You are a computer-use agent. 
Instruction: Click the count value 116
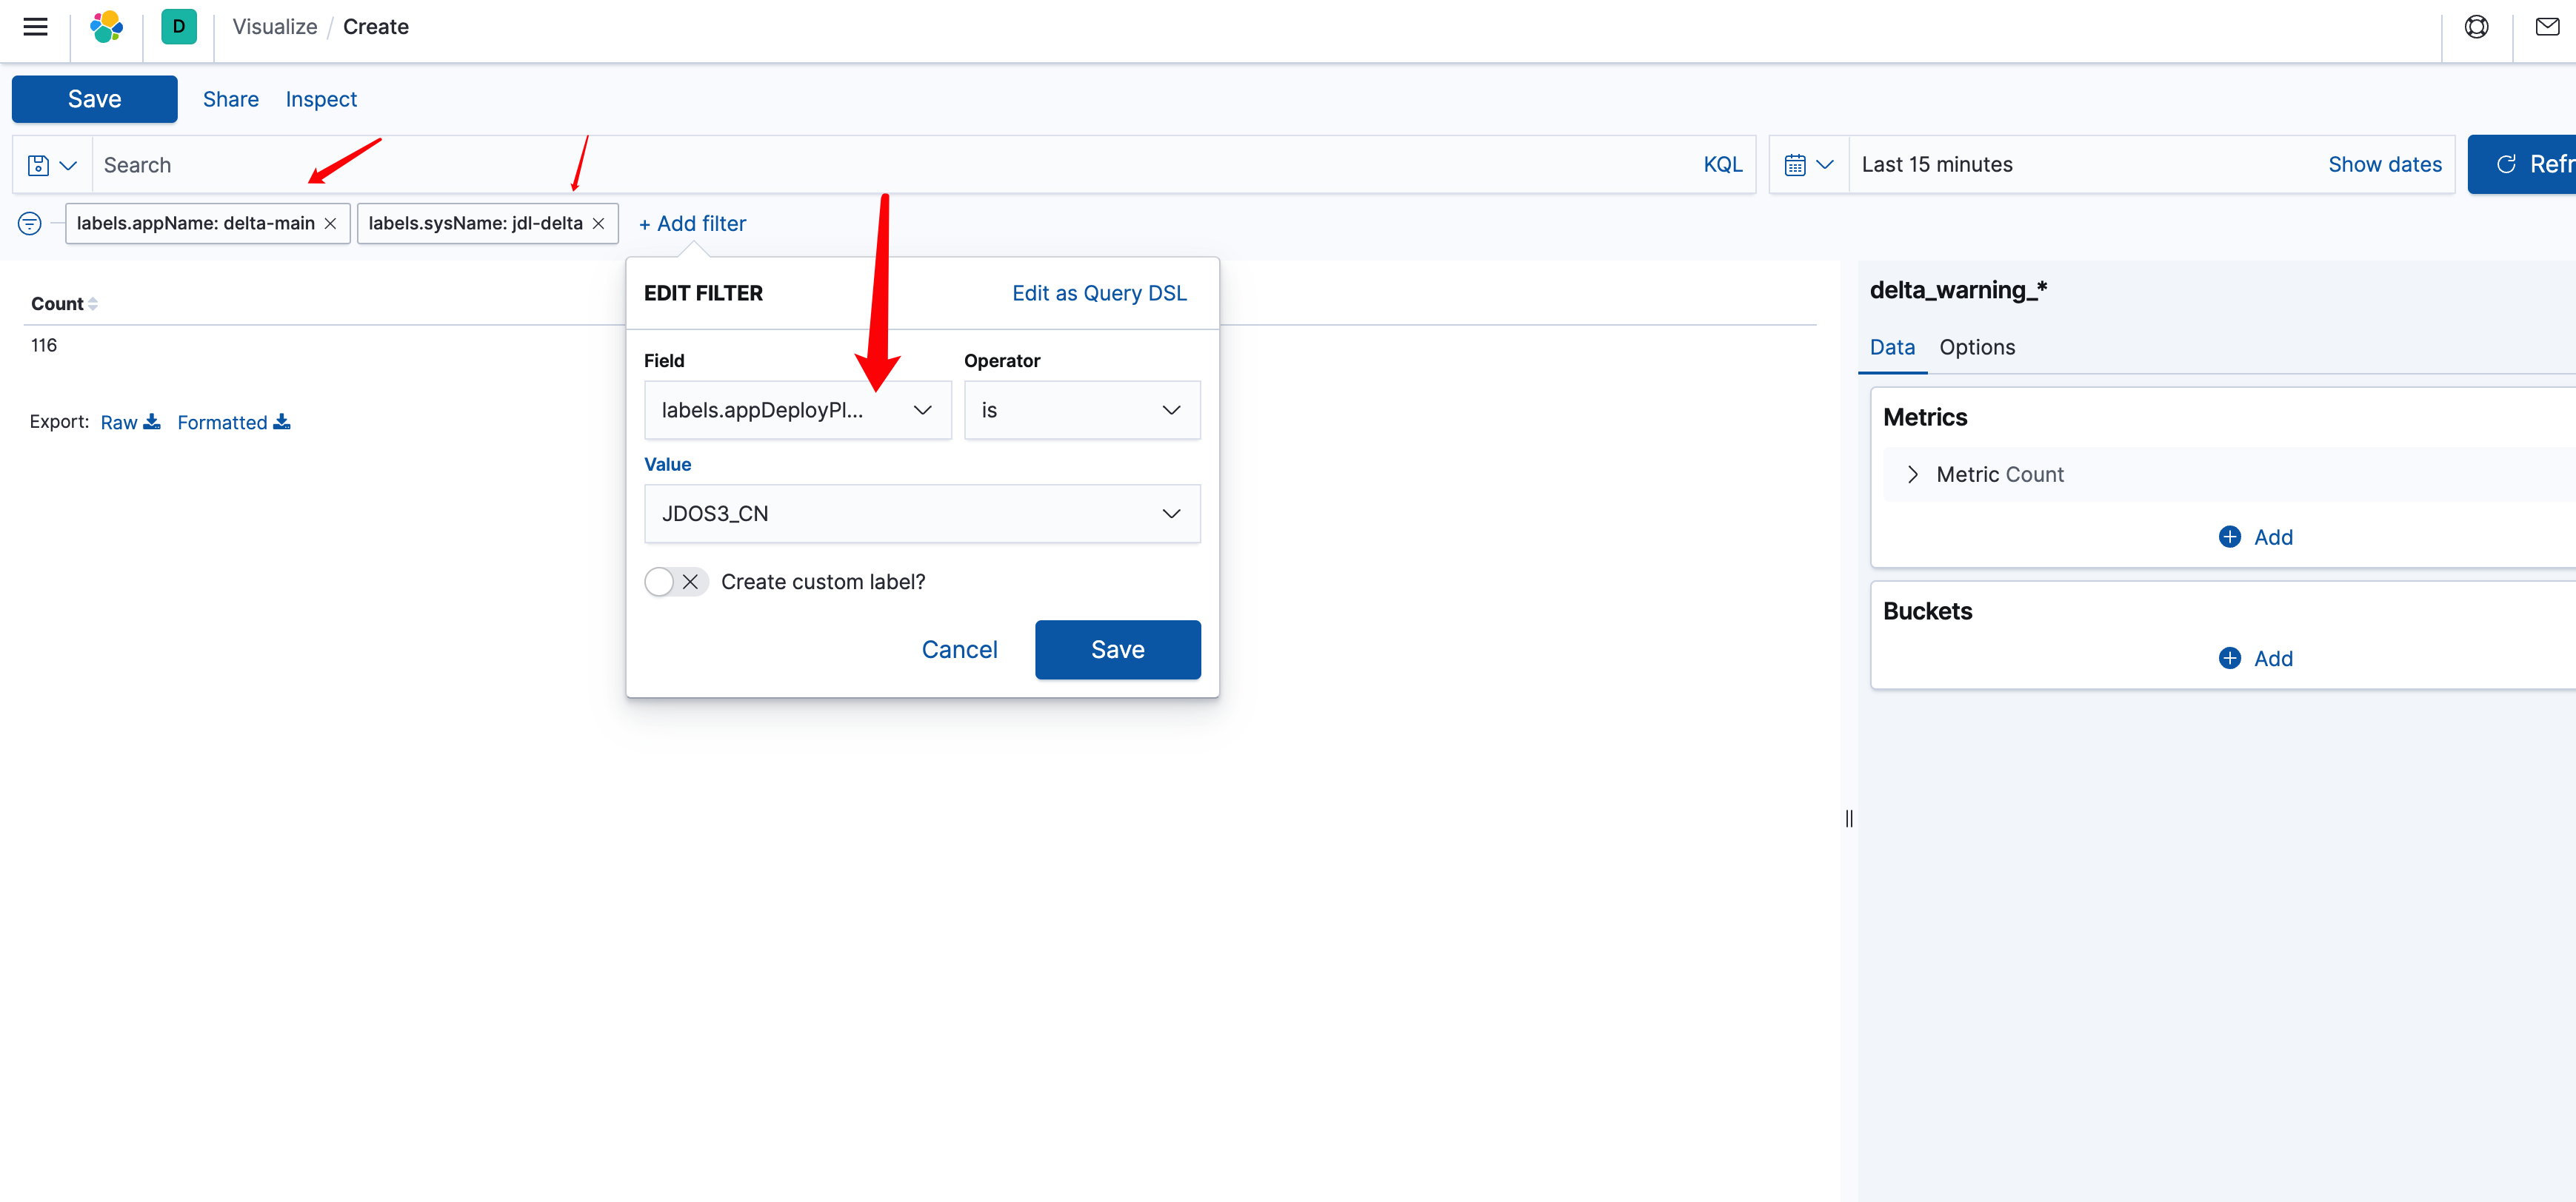[x=44, y=346]
